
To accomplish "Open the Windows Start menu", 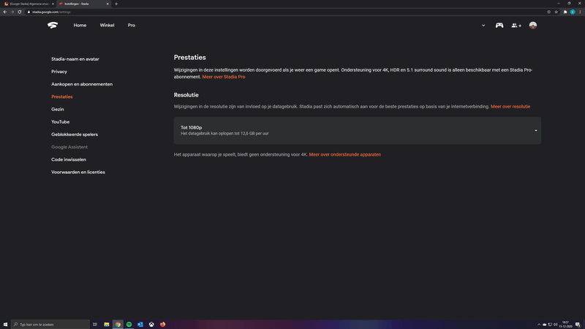I will pos(5,325).
